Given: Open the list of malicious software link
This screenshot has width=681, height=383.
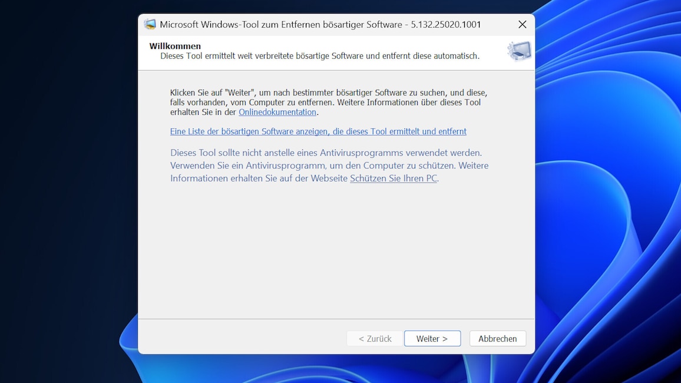Looking at the screenshot, I should click(318, 131).
